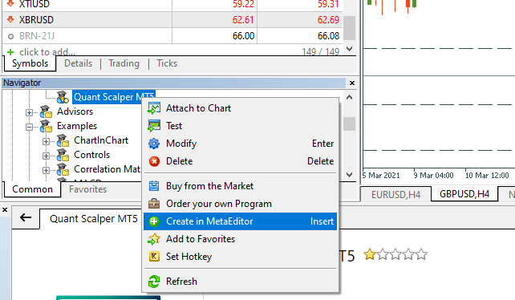
Task: Click the Attach to Chart icon
Action: (x=154, y=108)
